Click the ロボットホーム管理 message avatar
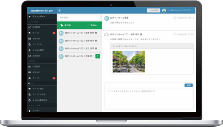The height and width of the screenshot is (127, 223). 107,18
